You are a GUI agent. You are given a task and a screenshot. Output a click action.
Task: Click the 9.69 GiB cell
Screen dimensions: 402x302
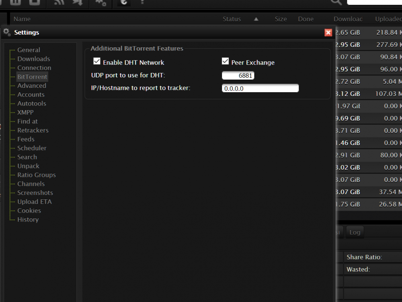pos(348,118)
